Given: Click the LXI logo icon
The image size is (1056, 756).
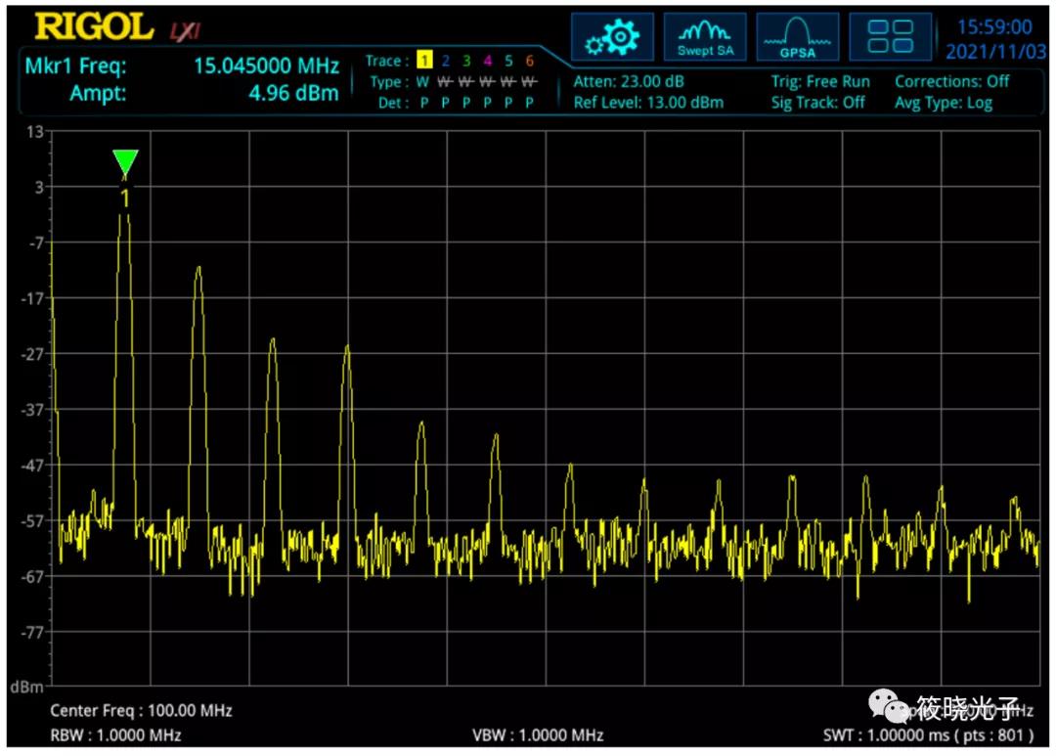Looking at the screenshot, I should 185,31.
